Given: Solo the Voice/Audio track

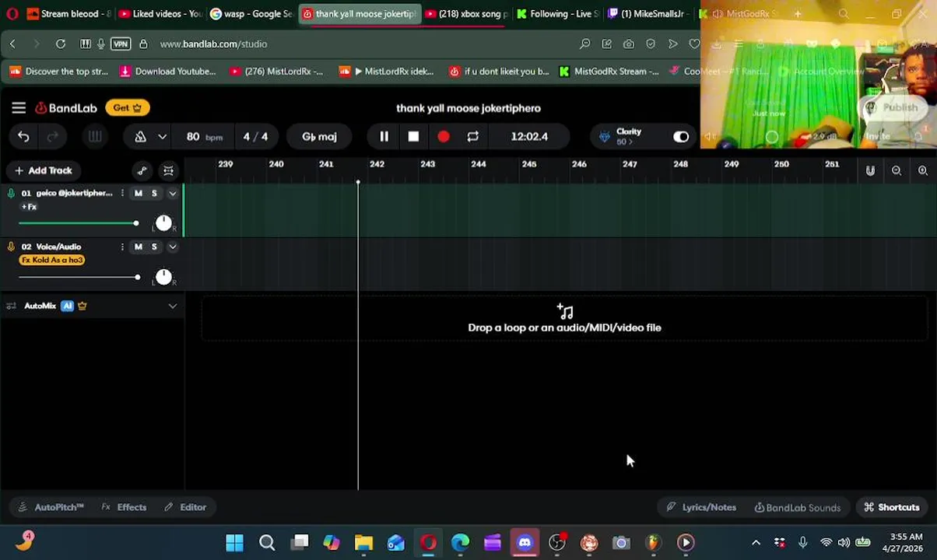Looking at the screenshot, I should 154,247.
